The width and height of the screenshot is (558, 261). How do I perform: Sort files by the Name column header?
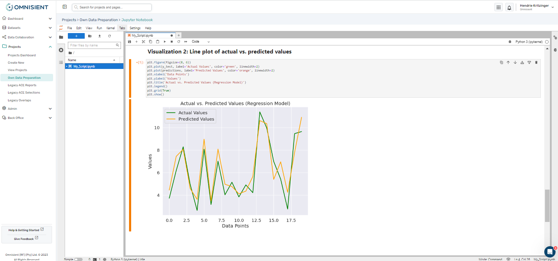click(92, 60)
